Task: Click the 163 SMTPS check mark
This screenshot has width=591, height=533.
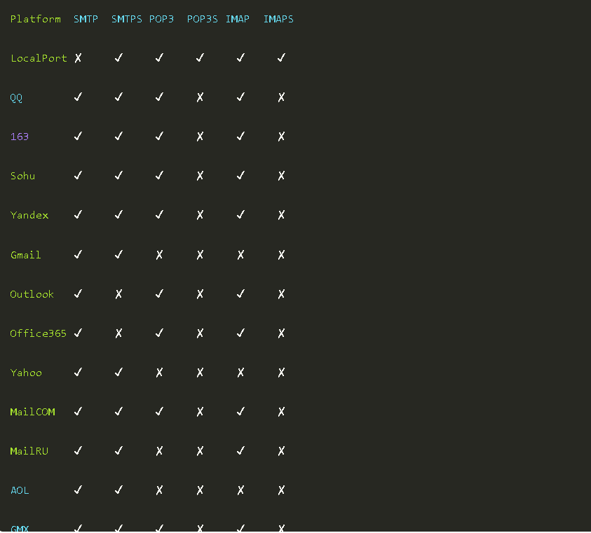Action: point(118,137)
